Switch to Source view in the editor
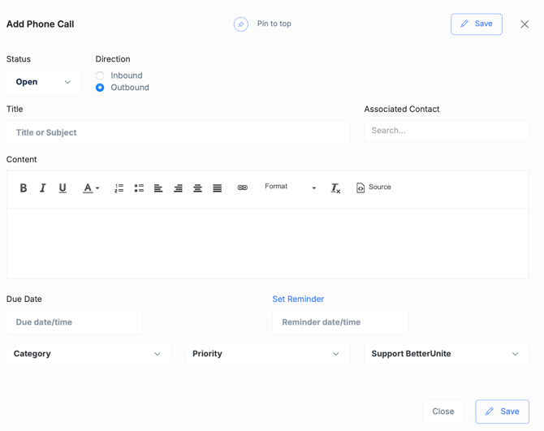 373,187
